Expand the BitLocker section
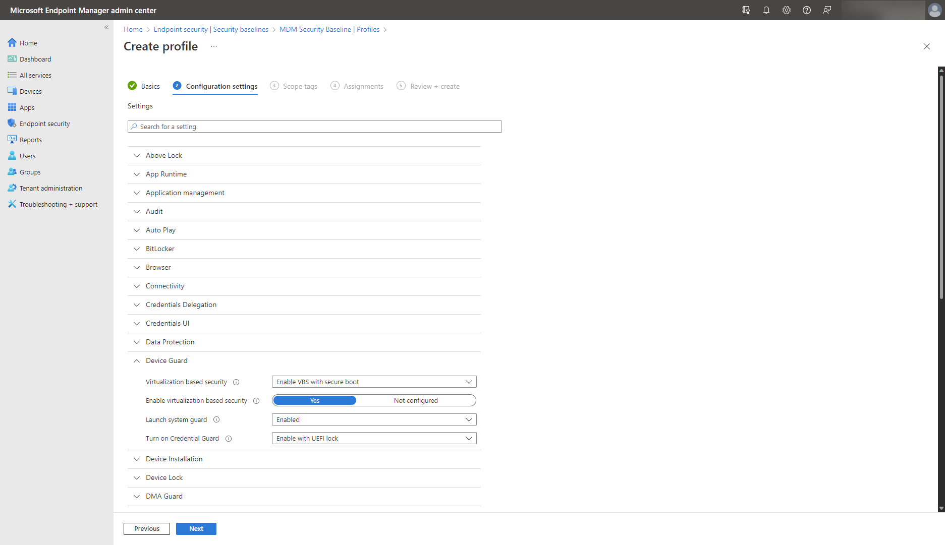945x545 pixels. [304, 249]
